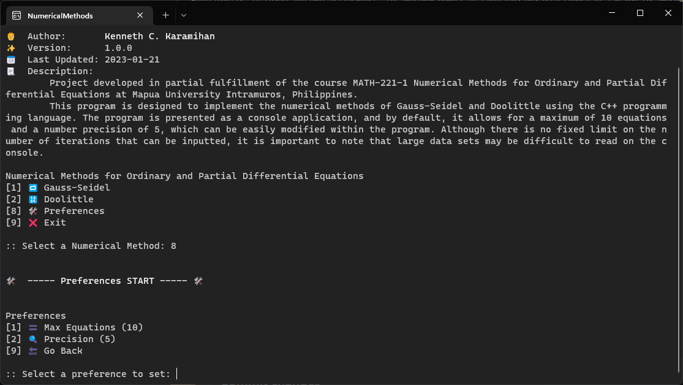The image size is (683, 385).
Task: Click the magnifier icon beside Precision
Action: click(x=32, y=339)
